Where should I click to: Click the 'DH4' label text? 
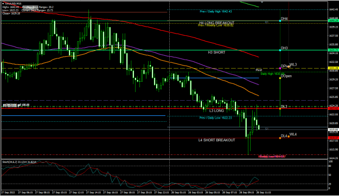pyautogui.click(x=284, y=19)
